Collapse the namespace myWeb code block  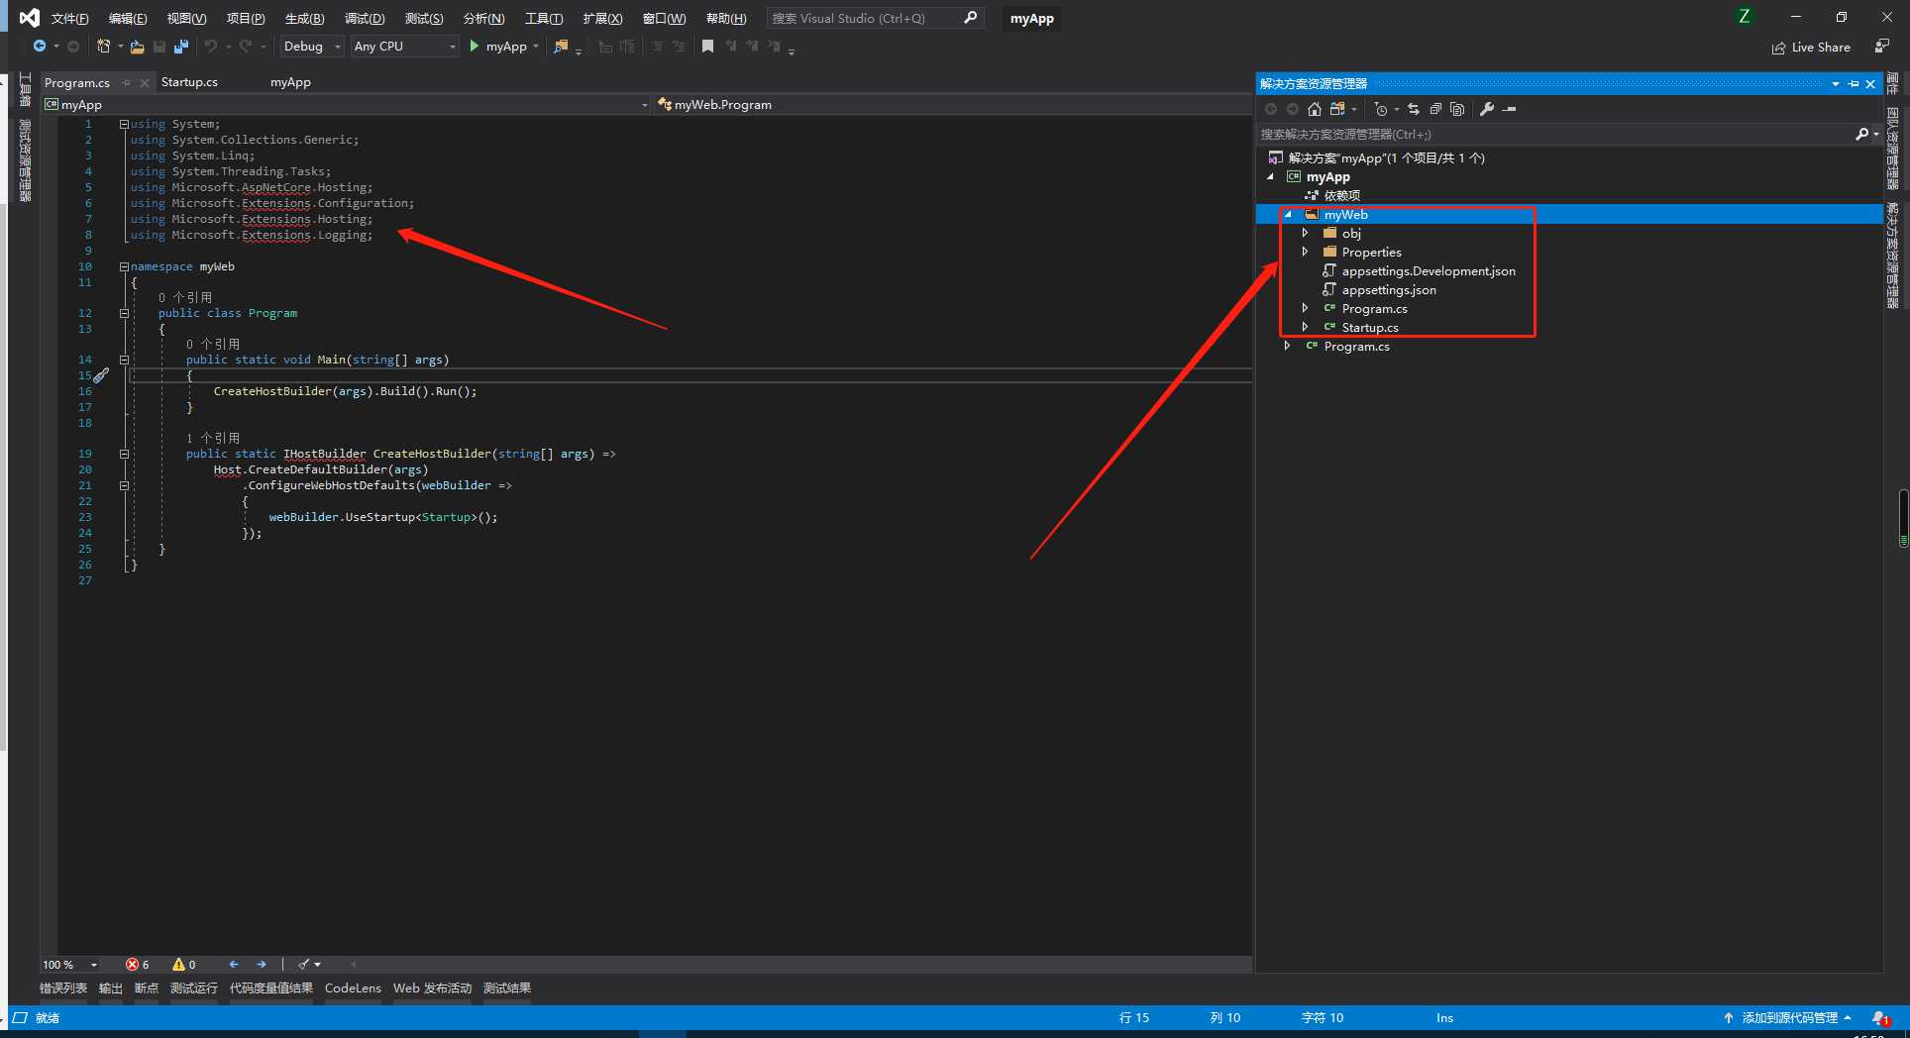(x=124, y=266)
